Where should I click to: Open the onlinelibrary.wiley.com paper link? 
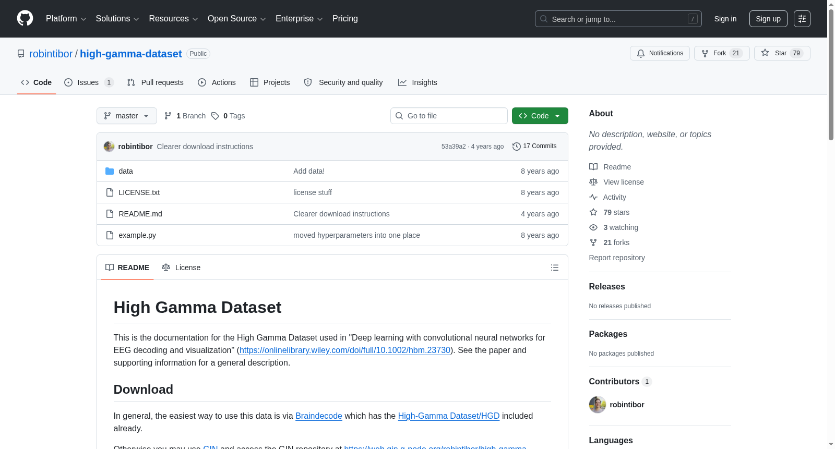tap(345, 350)
